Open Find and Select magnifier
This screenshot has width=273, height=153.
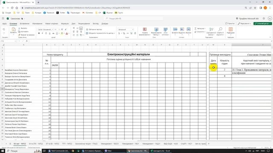point(220,31)
